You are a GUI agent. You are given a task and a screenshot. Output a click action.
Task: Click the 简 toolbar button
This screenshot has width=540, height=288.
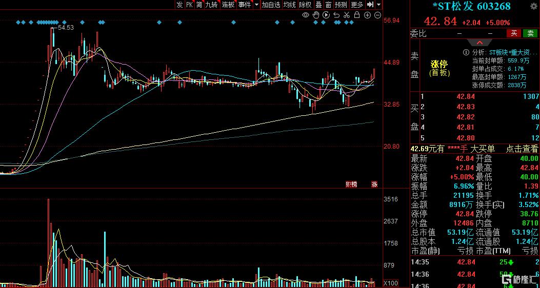[199, 5]
